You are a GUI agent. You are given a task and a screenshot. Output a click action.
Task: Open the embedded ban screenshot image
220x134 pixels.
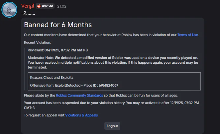113,76
